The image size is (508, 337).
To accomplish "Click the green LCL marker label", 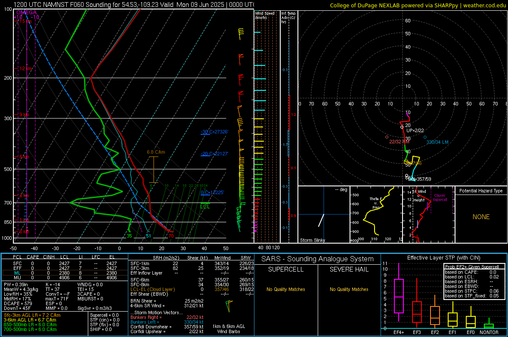I will [x=205, y=206].
